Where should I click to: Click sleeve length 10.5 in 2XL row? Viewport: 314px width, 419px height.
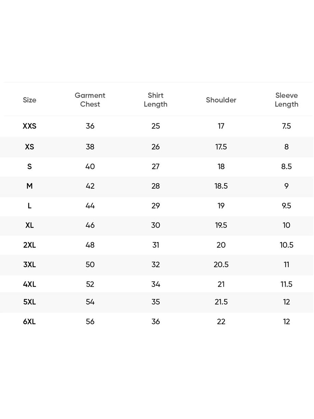[286, 245]
